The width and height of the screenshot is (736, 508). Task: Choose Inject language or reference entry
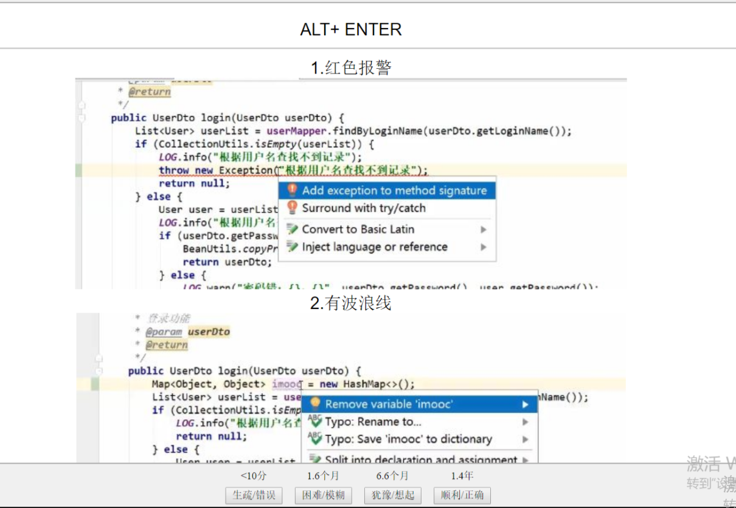tap(387, 247)
